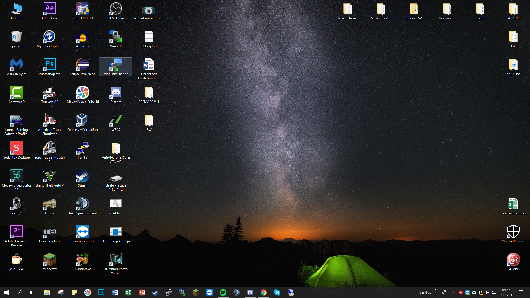Open the volume control in tray

tap(487, 292)
